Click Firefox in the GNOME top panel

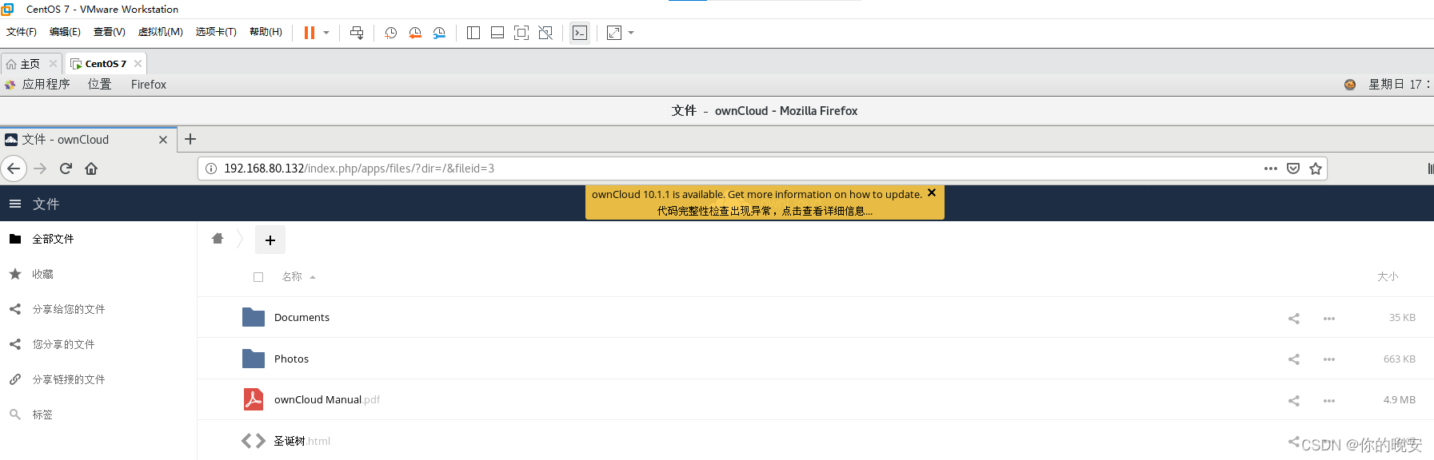tap(149, 84)
